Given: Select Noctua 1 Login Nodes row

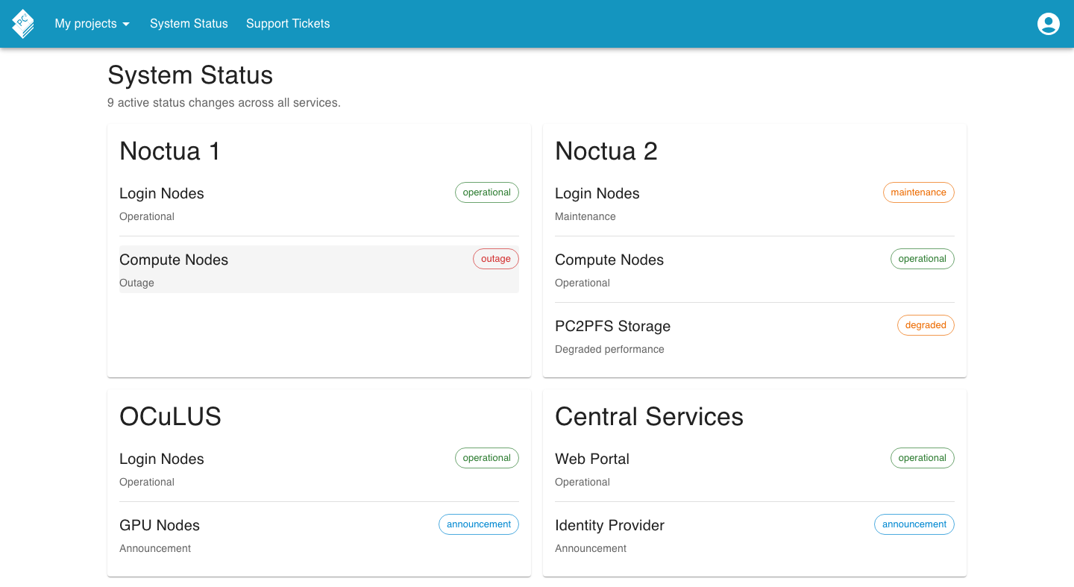Looking at the screenshot, I should pos(319,204).
